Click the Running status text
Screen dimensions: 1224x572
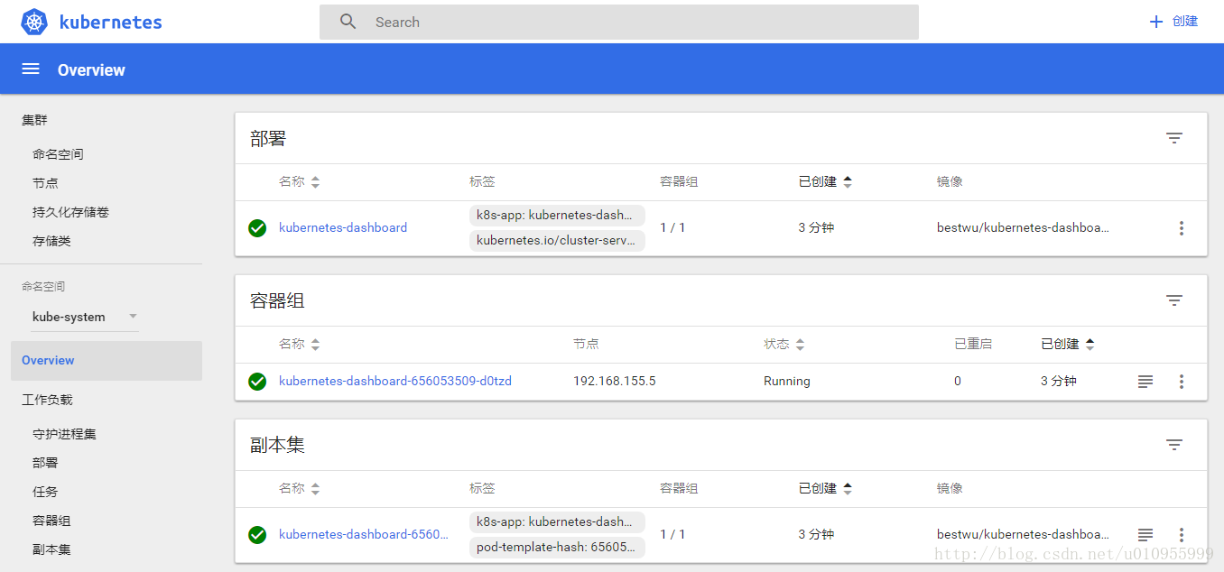[x=787, y=382]
